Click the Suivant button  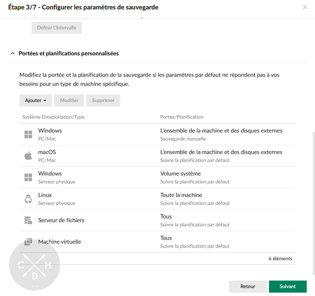point(287,286)
